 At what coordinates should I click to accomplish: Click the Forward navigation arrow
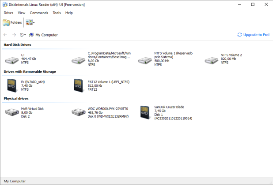(x=14, y=35)
